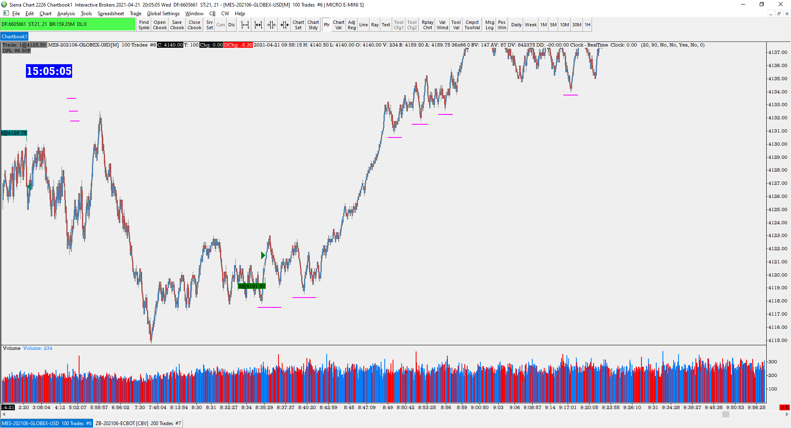
Task: Click Tool Cfg2 configuration button
Action: [412, 25]
